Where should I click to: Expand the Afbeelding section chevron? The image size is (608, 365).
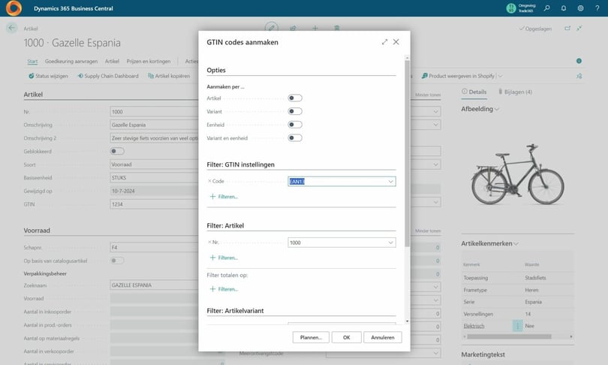497,110
